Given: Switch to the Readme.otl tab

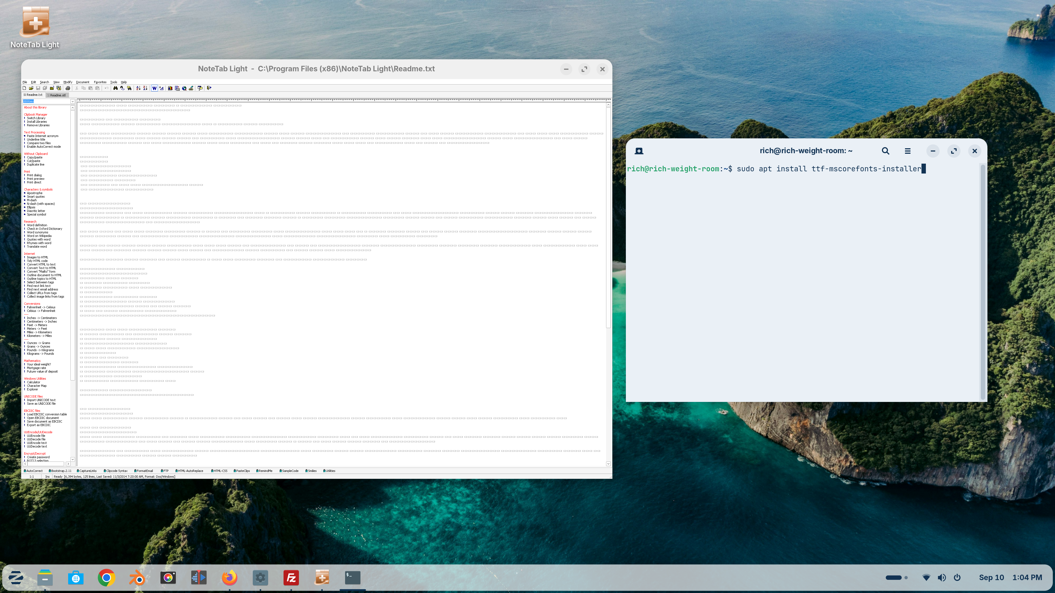Looking at the screenshot, I should 57,95.
